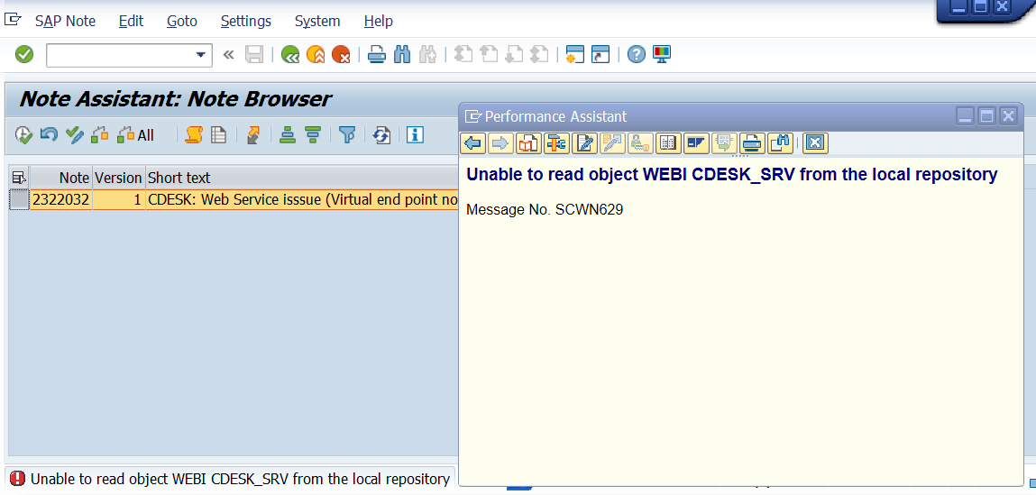This screenshot has height=495, width=1036.
Task: Close Performance Assistant via toolbar X icon
Action: pyautogui.click(x=815, y=142)
